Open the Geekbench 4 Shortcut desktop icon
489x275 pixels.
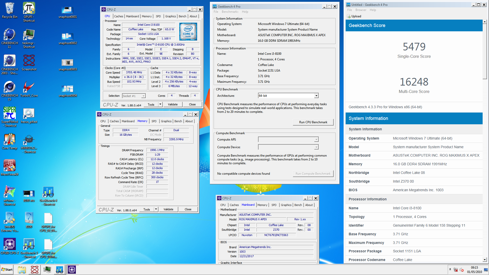click(x=48, y=196)
